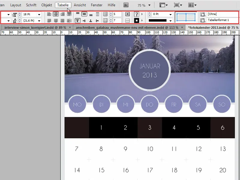Click the MO weekday circle
240x180 pixels.
(x=77, y=104)
